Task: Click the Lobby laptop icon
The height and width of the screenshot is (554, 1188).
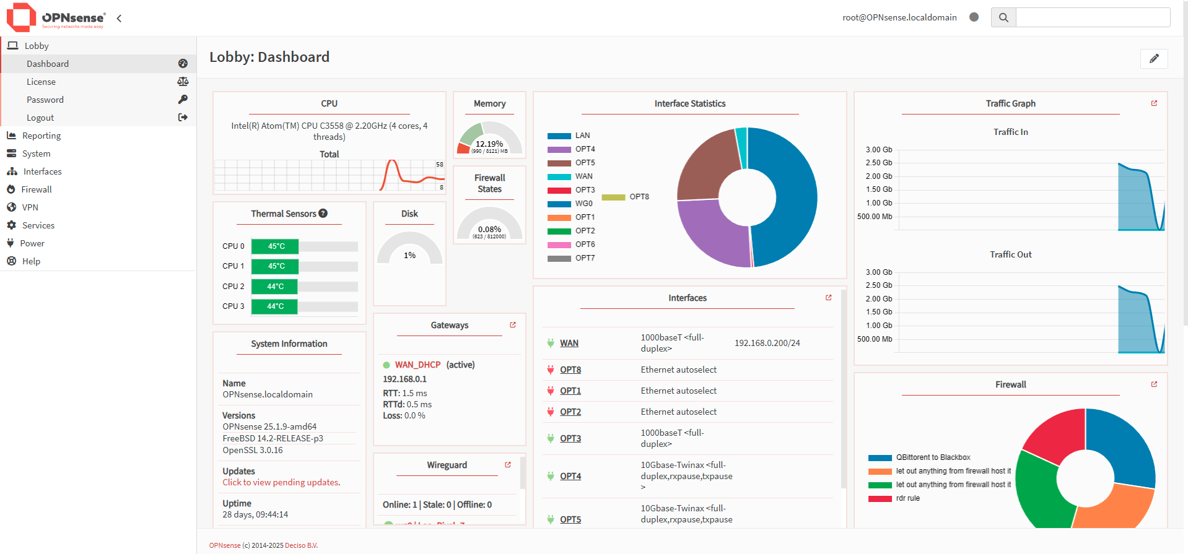Action: tap(12, 46)
